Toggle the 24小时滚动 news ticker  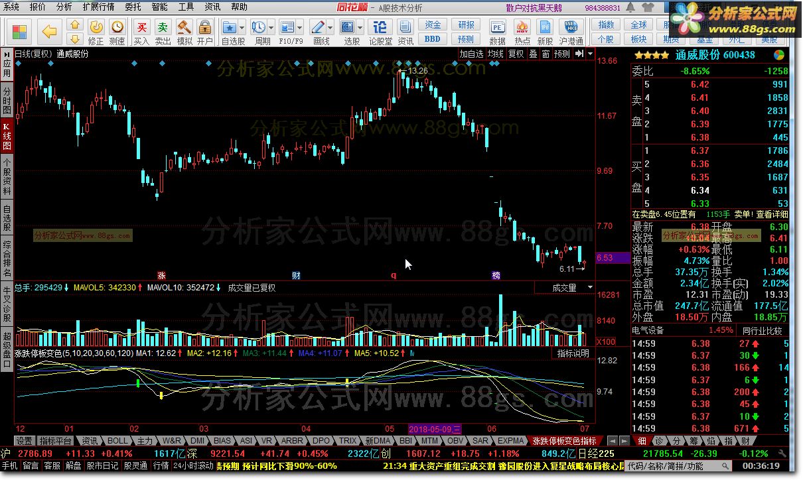(x=194, y=465)
